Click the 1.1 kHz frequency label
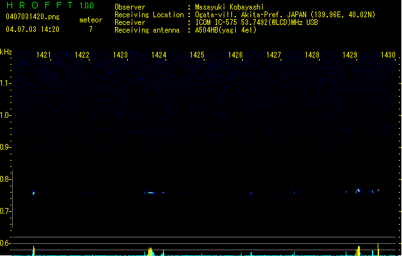This screenshot has height=256, width=402. coord(5,83)
